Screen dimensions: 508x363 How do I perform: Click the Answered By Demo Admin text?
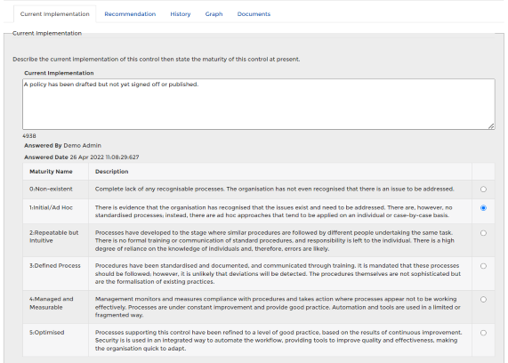coord(62,146)
